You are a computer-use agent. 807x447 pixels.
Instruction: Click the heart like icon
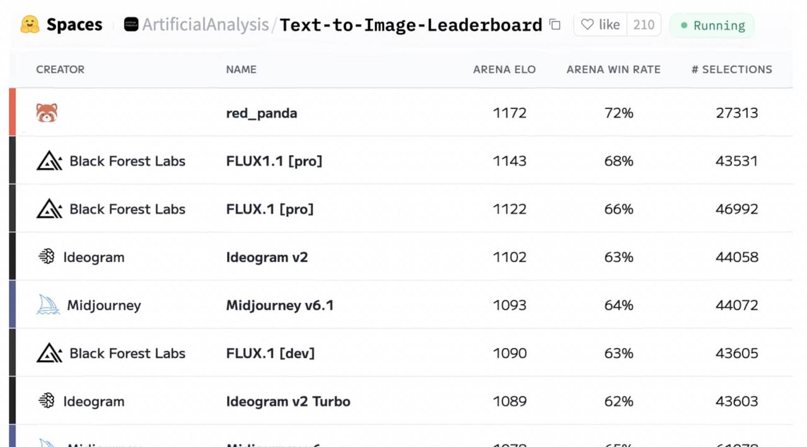587,25
